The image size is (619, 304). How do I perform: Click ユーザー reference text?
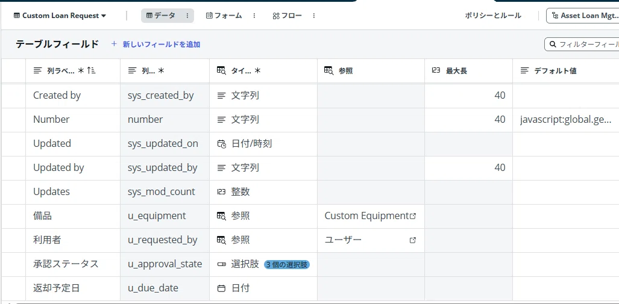click(x=343, y=240)
